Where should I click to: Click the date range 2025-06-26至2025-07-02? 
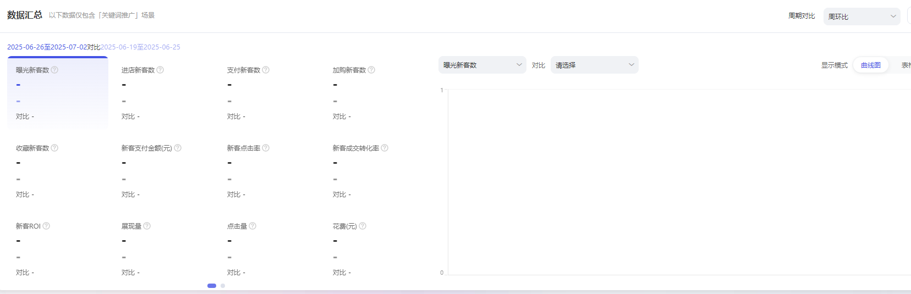(x=47, y=47)
